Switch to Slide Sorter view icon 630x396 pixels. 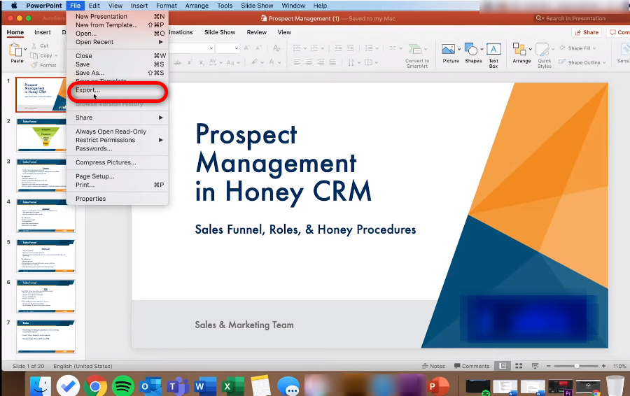[x=519, y=366]
